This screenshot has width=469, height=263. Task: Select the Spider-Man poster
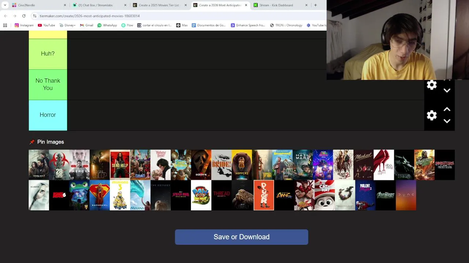tap(181, 195)
